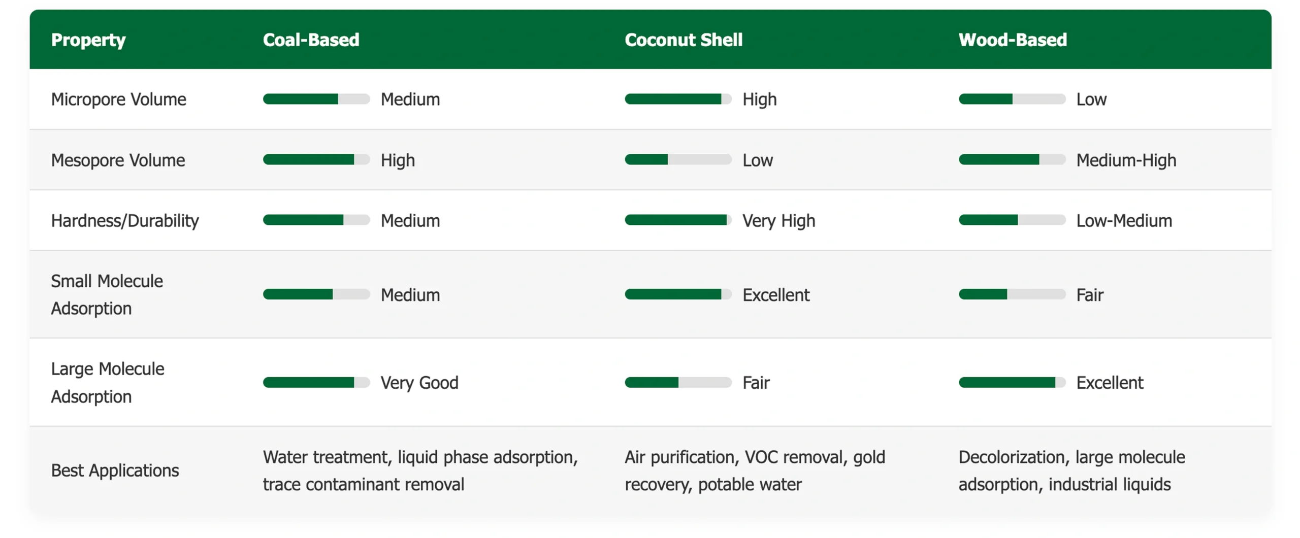Click Wood-Based decolorization applications text
1300x538 pixels.
(x=1071, y=470)
